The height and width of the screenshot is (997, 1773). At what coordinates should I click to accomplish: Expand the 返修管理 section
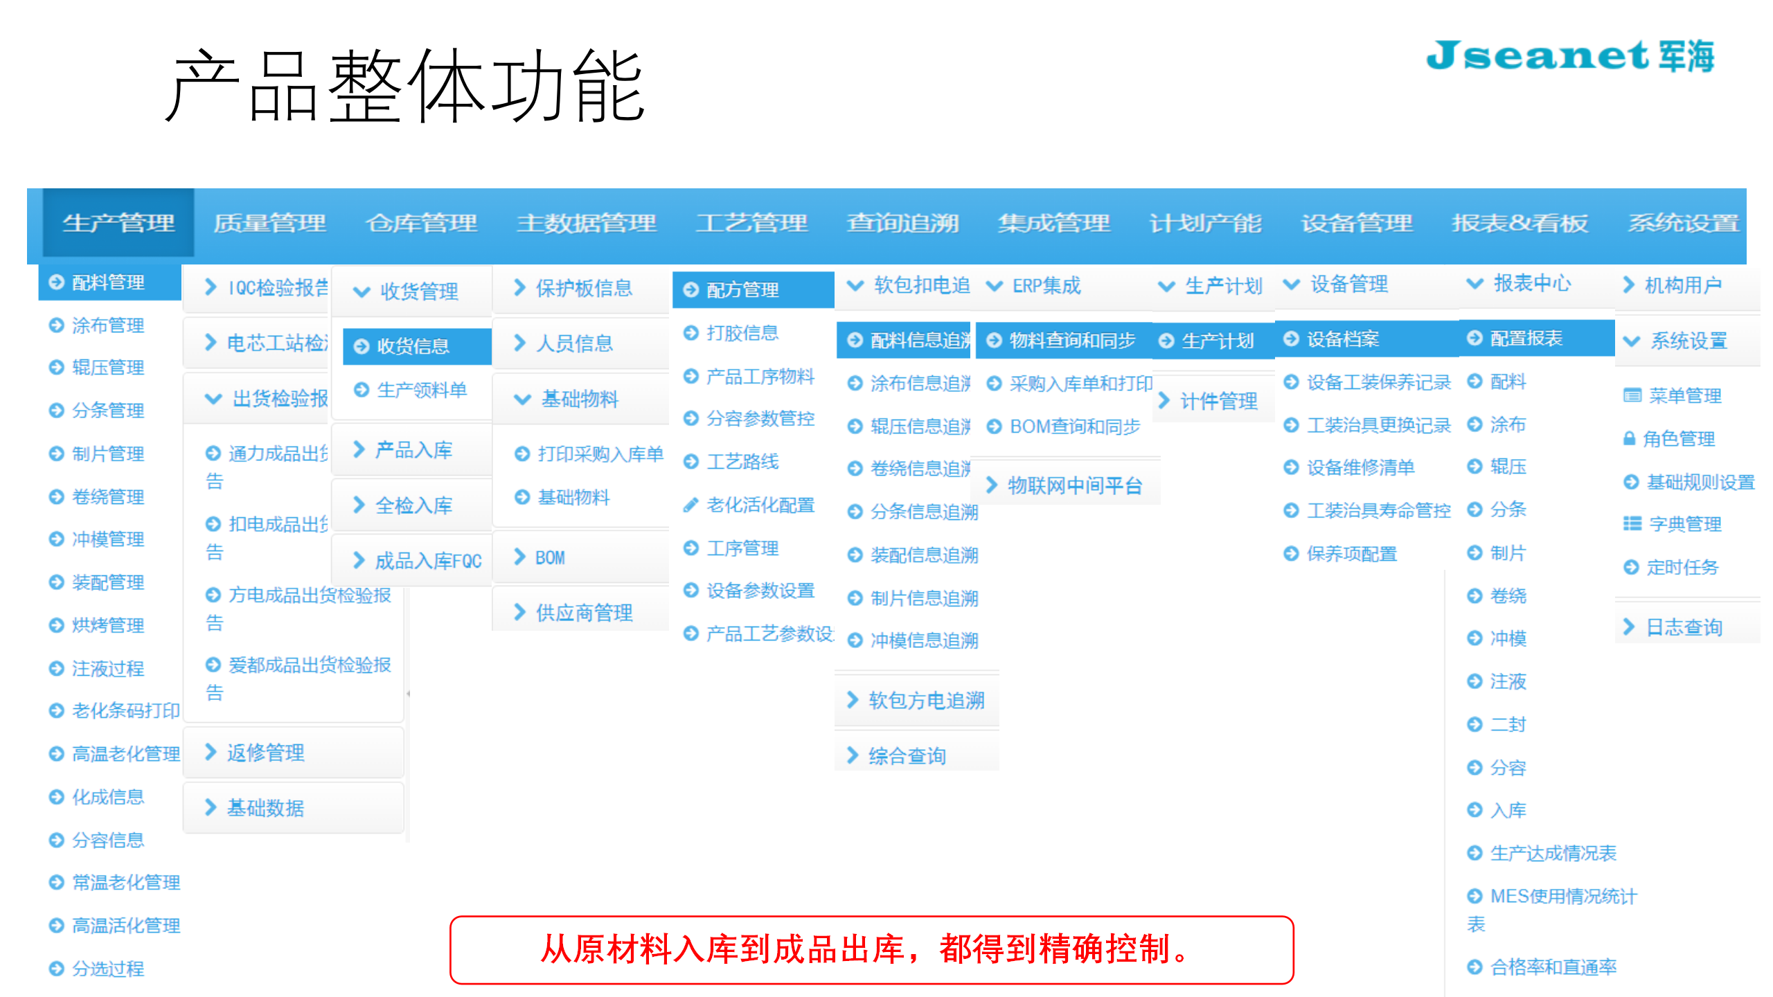pos(265,753)
